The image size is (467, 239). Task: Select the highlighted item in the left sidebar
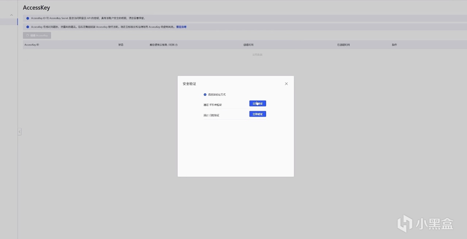(9, 22)
